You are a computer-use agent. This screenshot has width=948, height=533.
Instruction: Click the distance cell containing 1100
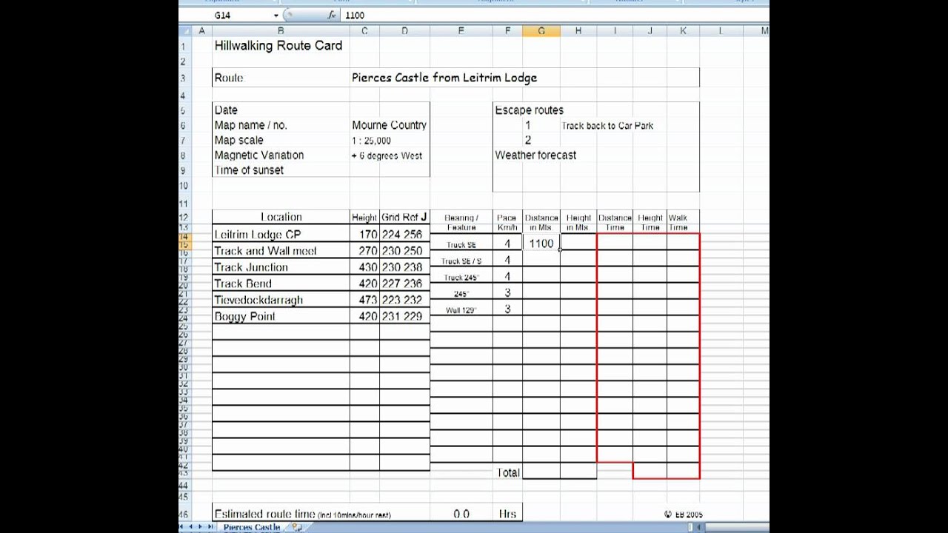click(541, 244)
